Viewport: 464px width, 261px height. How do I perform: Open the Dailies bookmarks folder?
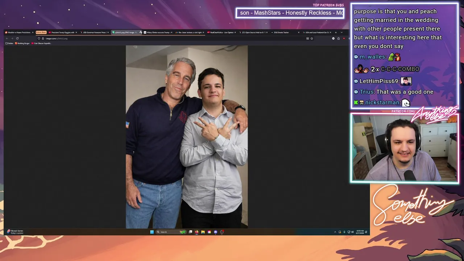tap(9, 43)
